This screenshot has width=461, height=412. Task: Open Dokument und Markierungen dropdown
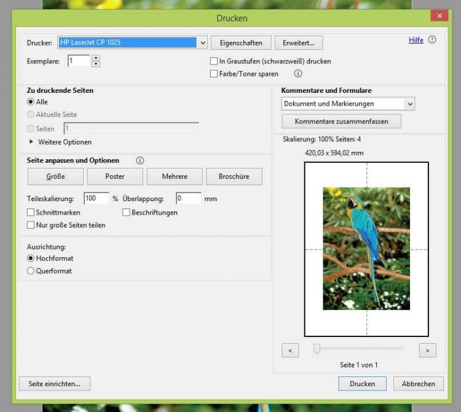(410, 104)
